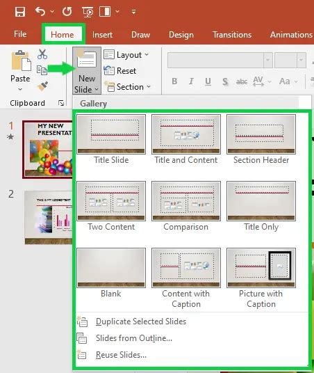Click the Redo/Repeat icon

point(67,11)
